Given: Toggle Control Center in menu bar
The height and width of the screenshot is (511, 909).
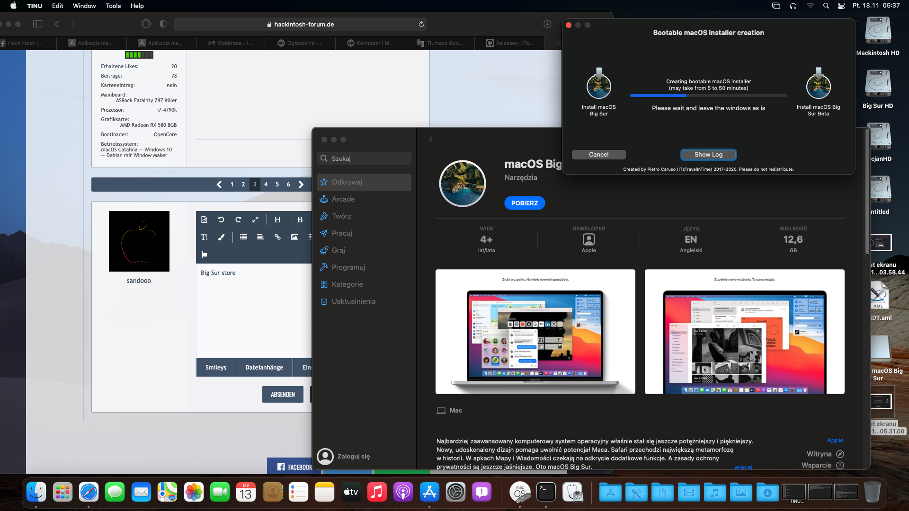Looking at the screenshot, I should pos(841,6).
